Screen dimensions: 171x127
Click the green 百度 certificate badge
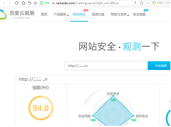click(45, 3)
